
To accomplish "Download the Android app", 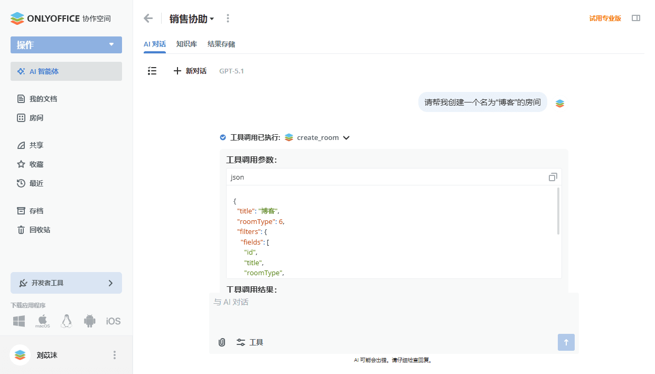I will (89, 321).
